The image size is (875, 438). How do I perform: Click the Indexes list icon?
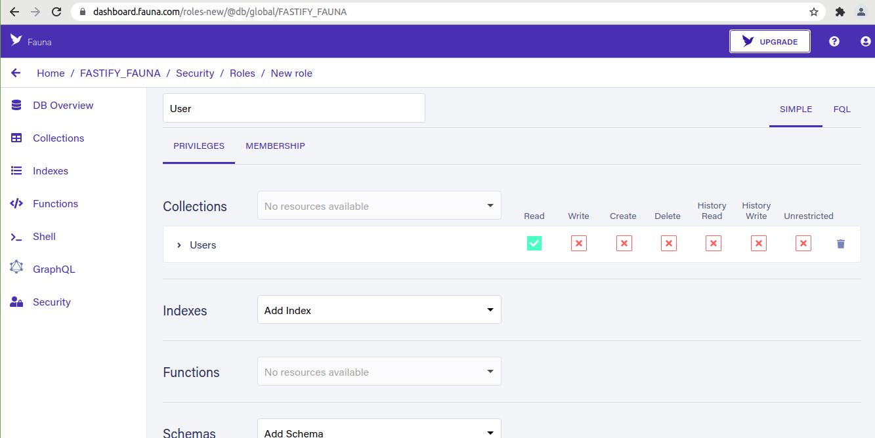tap(16, 170)
